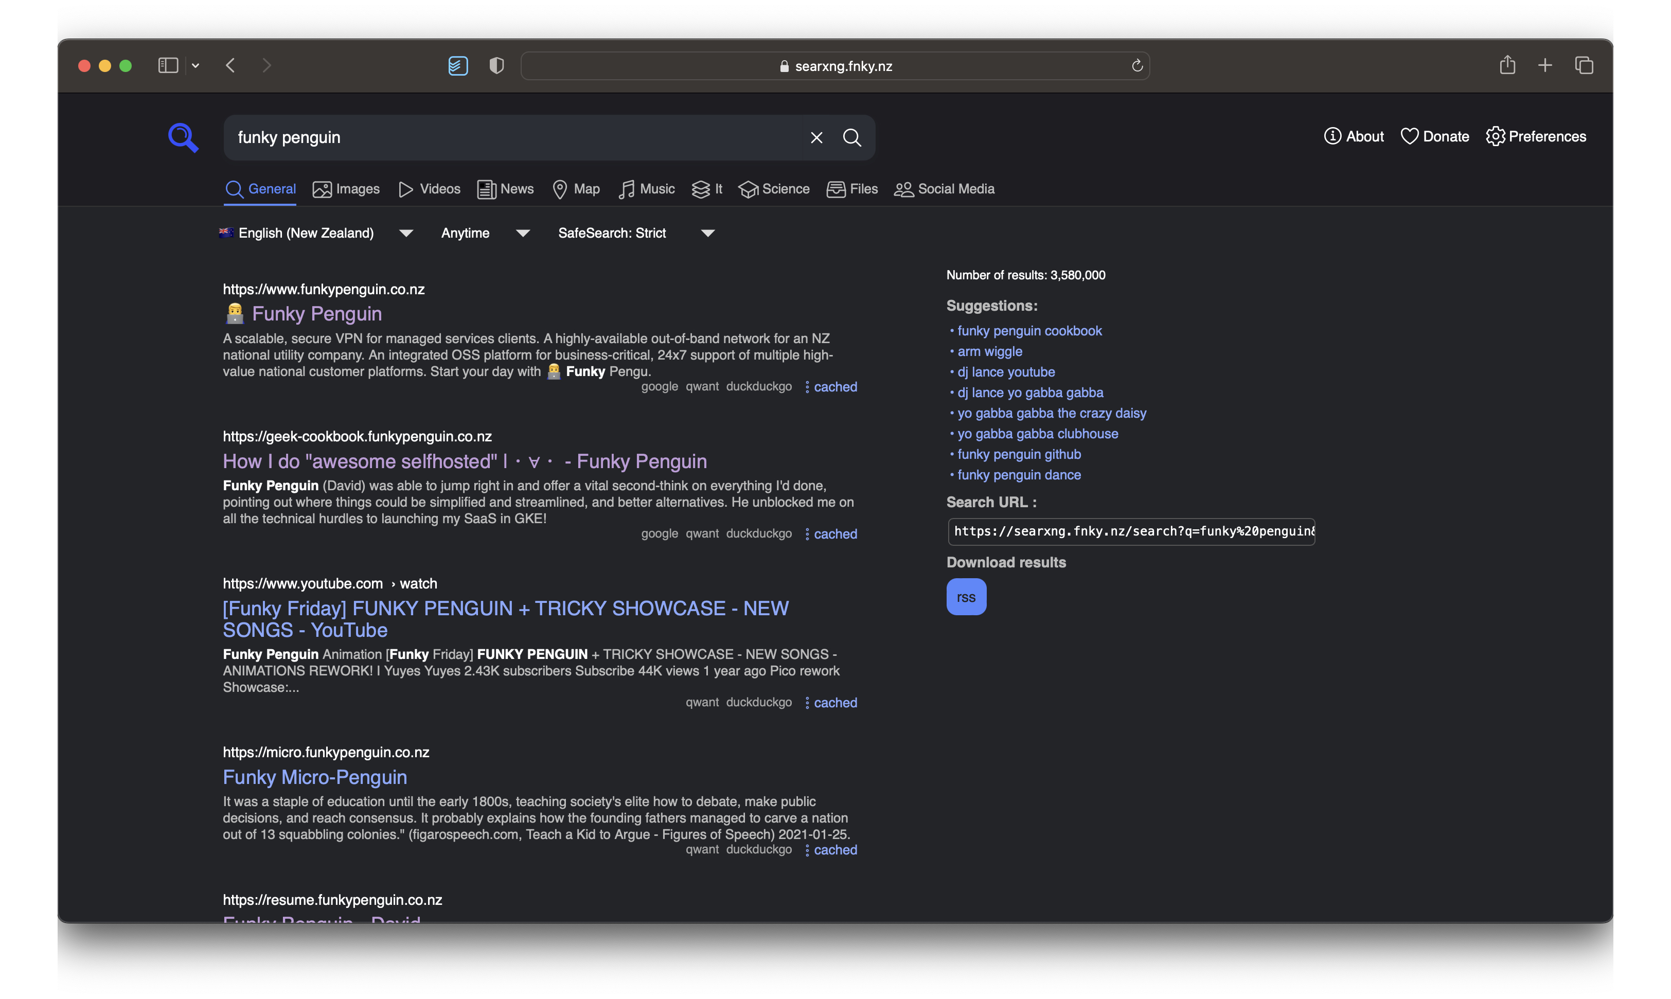Submit search with magnifying glass button
Image resolution: width=1671 pixels, height=999 pixels.
(851, 137)
